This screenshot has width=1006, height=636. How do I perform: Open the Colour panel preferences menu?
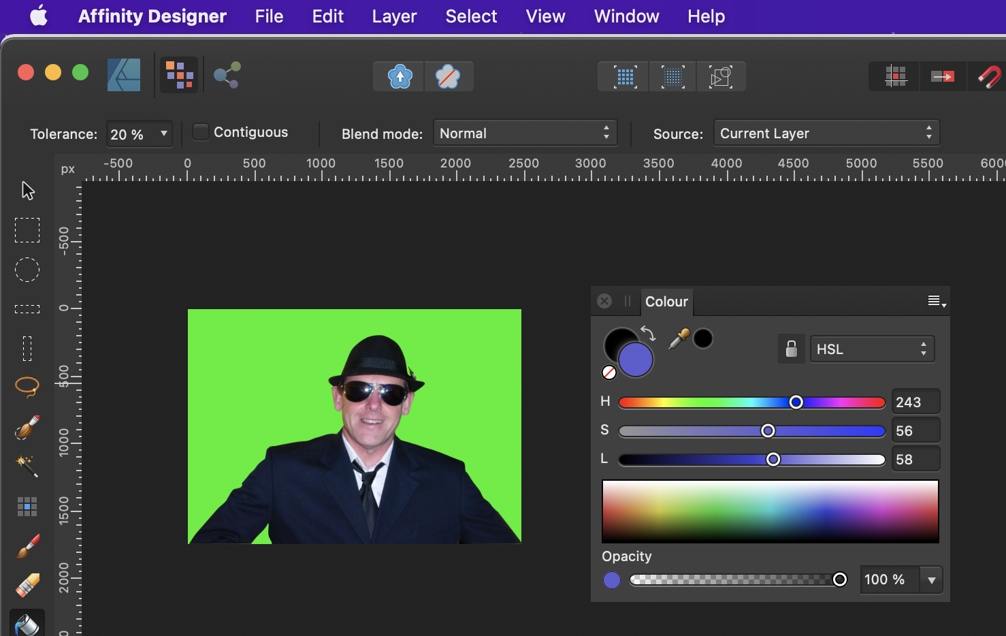[936, 301]
